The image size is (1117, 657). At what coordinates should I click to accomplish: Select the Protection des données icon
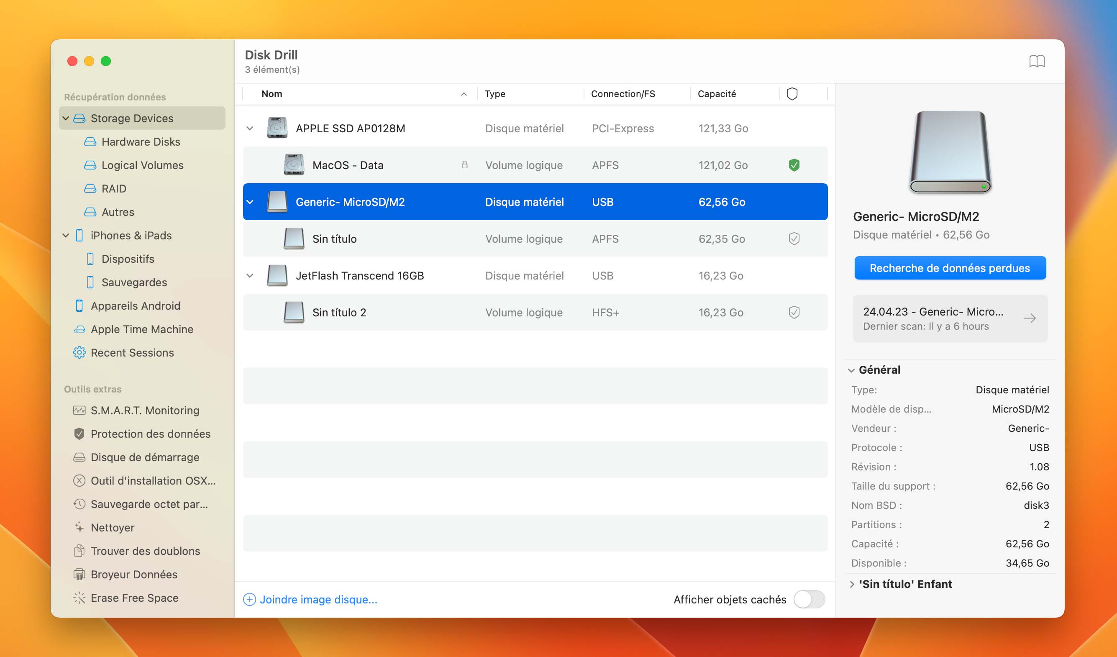(79, 433)
